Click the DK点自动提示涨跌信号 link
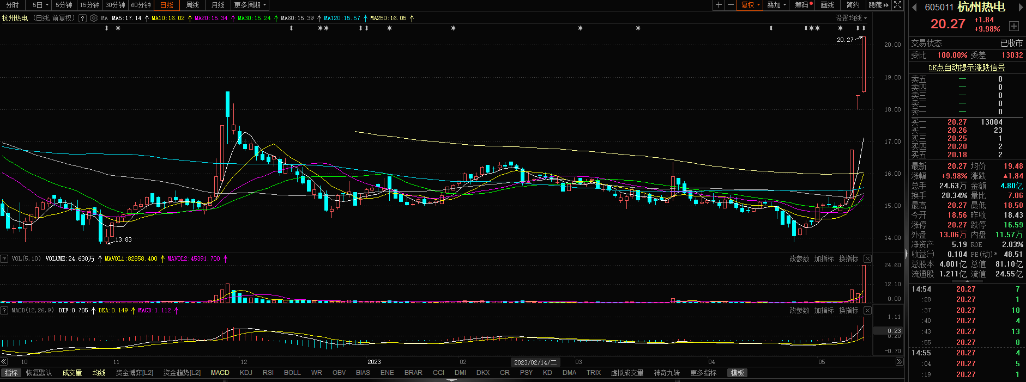Image resolution: width=1026 pixels, height=382 pixels. tap(966, 67)
